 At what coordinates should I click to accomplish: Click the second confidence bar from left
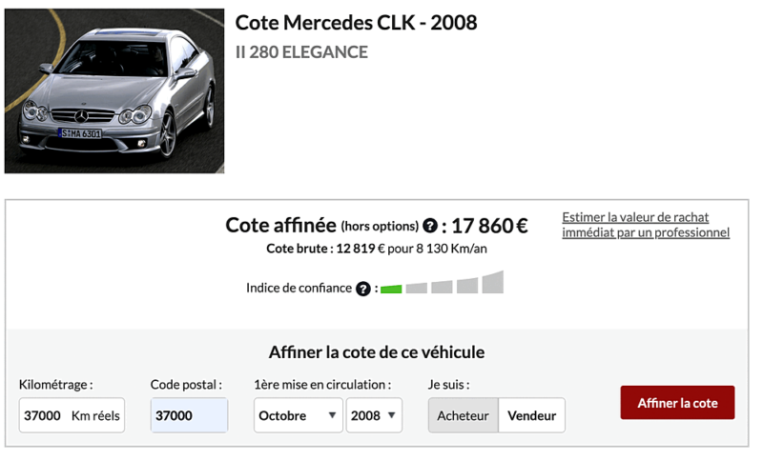pos(416,288)
